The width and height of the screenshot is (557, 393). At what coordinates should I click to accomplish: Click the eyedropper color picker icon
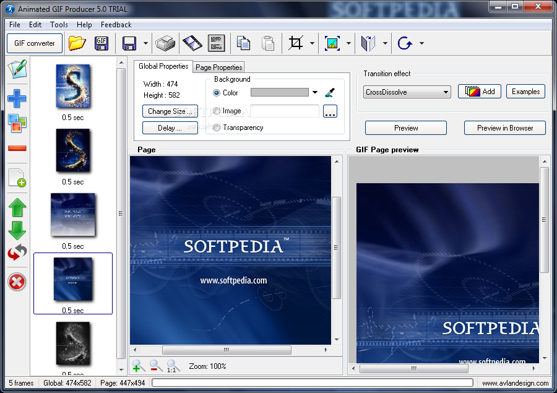[x=330, y=93]
